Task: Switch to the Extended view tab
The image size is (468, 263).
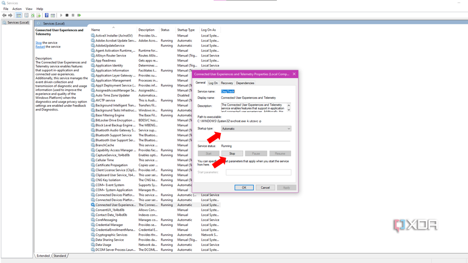Action: 43,256
